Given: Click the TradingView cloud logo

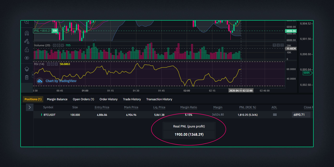Looking at the screenshot, I should click(x=40, y=81).
